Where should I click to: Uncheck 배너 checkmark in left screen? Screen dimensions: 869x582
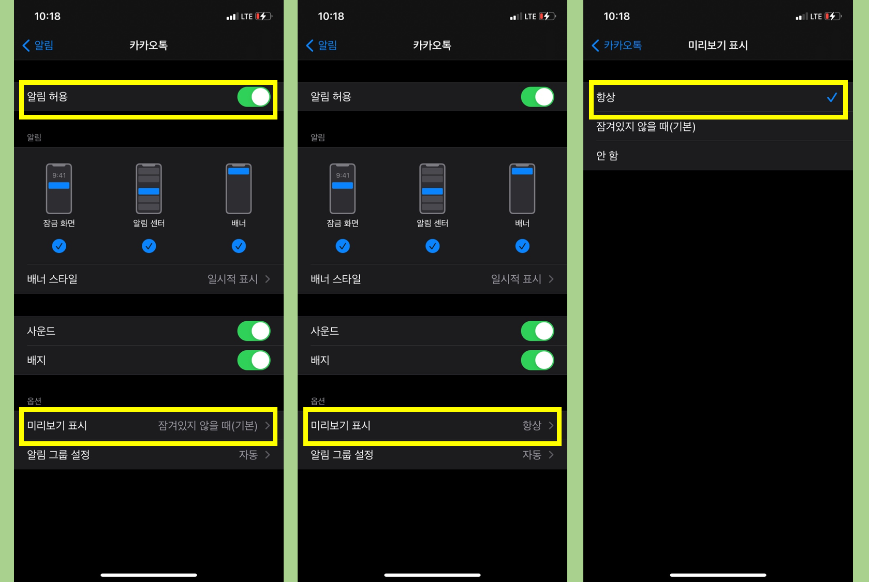[239, 246]
